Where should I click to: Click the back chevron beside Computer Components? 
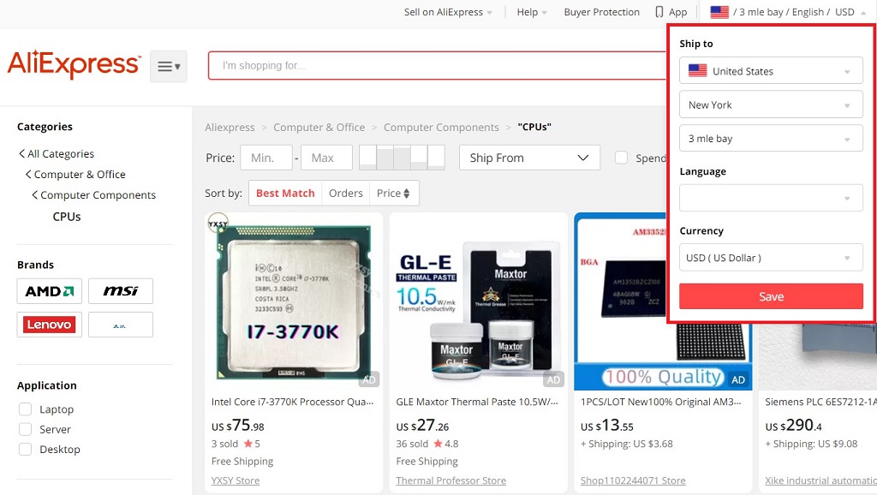click(34, 195)
